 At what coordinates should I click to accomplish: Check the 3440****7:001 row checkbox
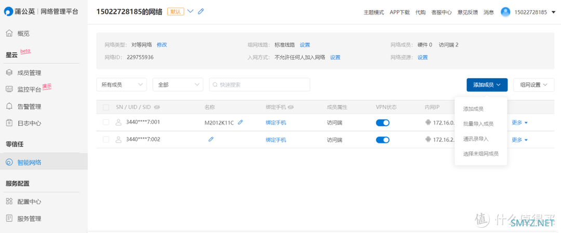point(106,122)
